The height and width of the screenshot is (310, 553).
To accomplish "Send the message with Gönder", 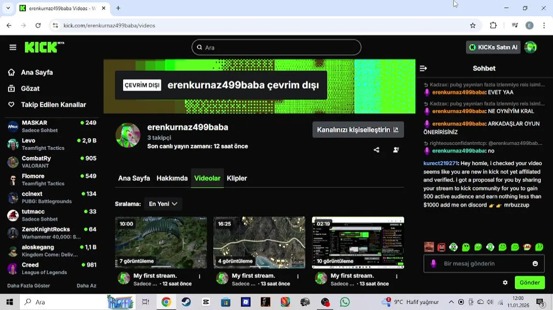I will pos(530,283).
